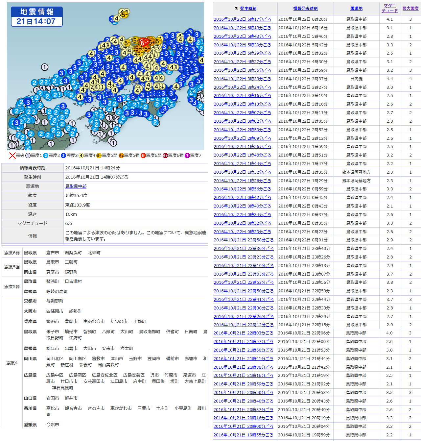Select 岩国市 under 山口県
Image resolution: width=421 pixels, height=441 pixels.
53,398
